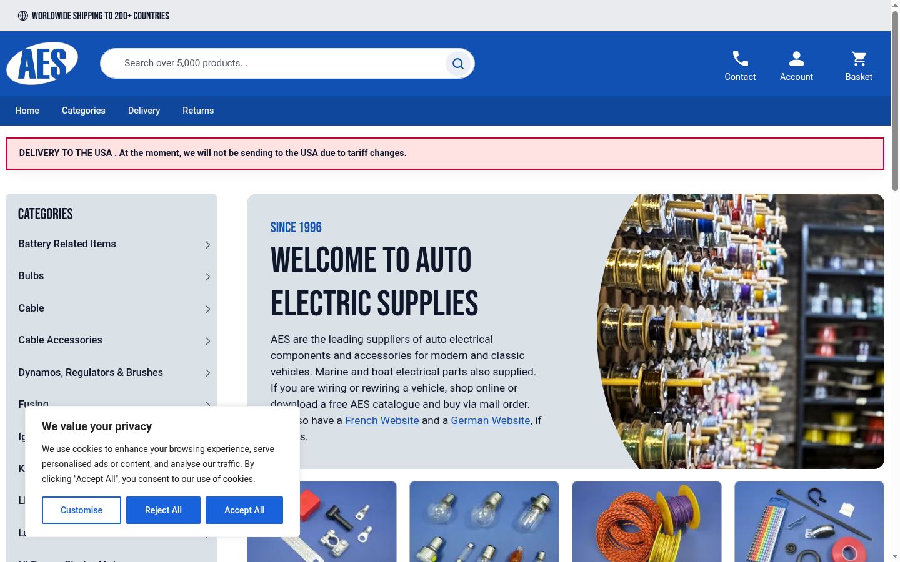Click Reject All cookies button
This screenshot has width=900, height=562.
click(163, 510)
